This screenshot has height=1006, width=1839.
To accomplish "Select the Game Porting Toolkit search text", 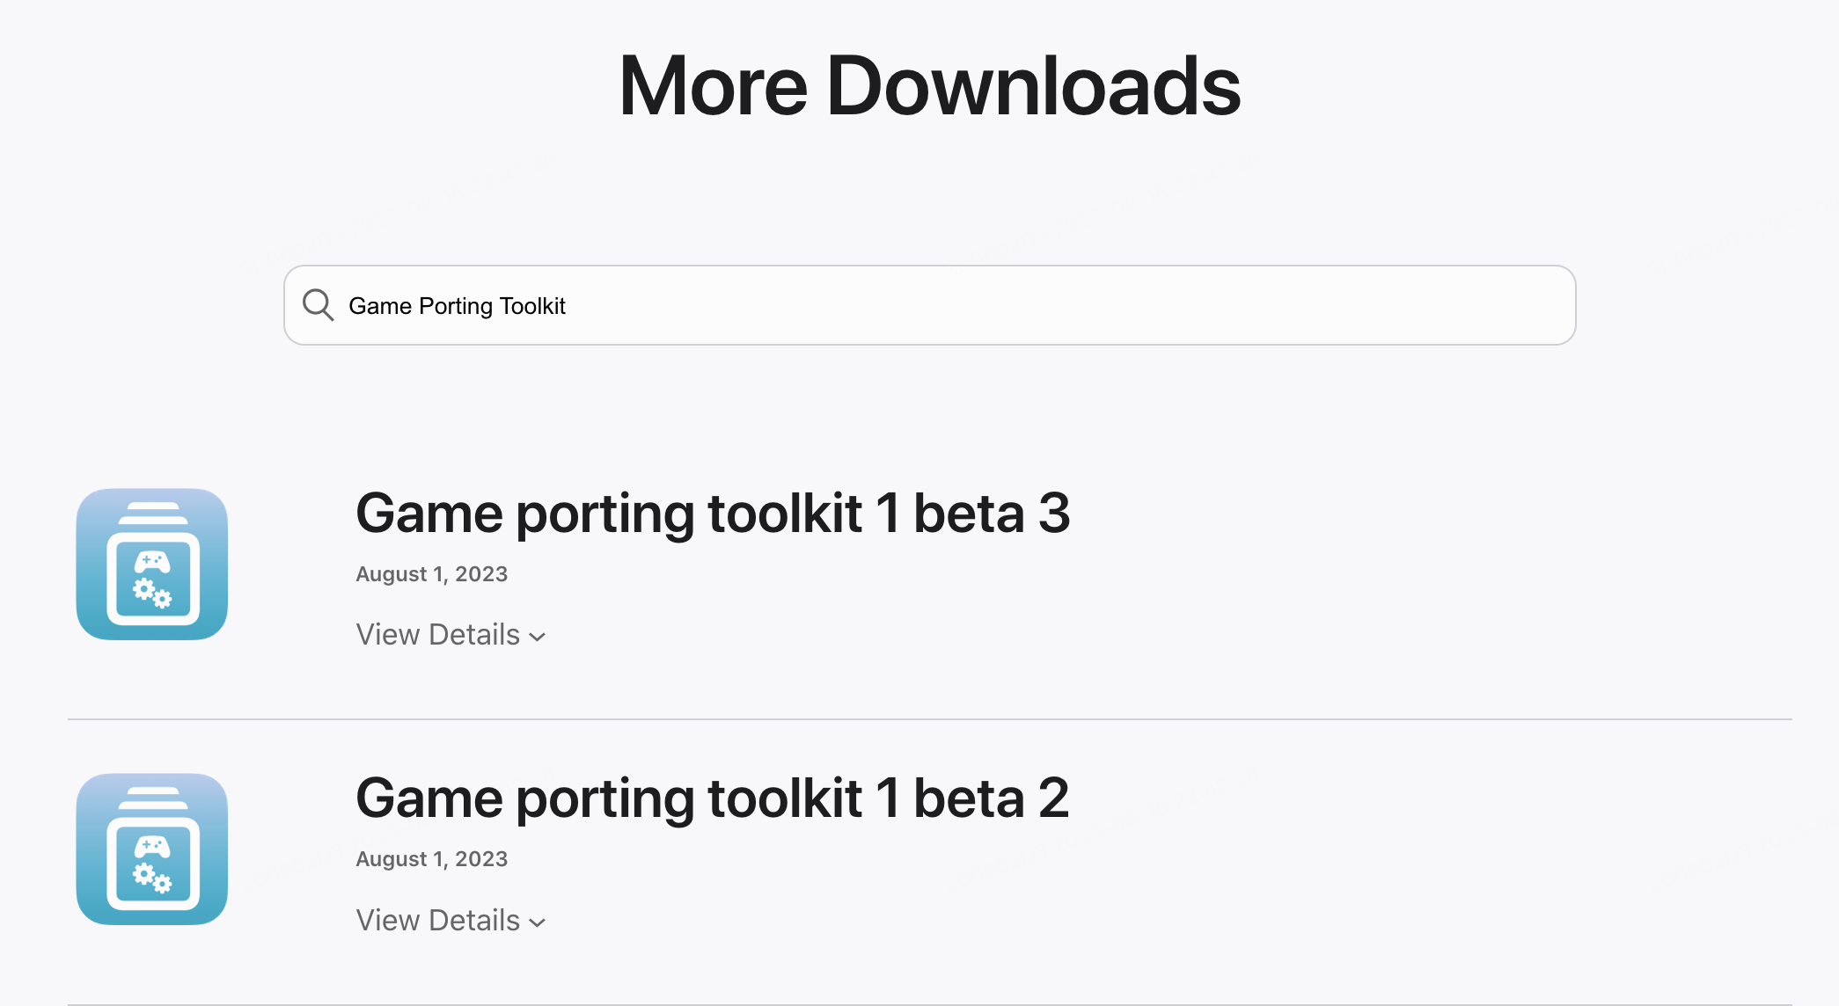I will point(458,306).
